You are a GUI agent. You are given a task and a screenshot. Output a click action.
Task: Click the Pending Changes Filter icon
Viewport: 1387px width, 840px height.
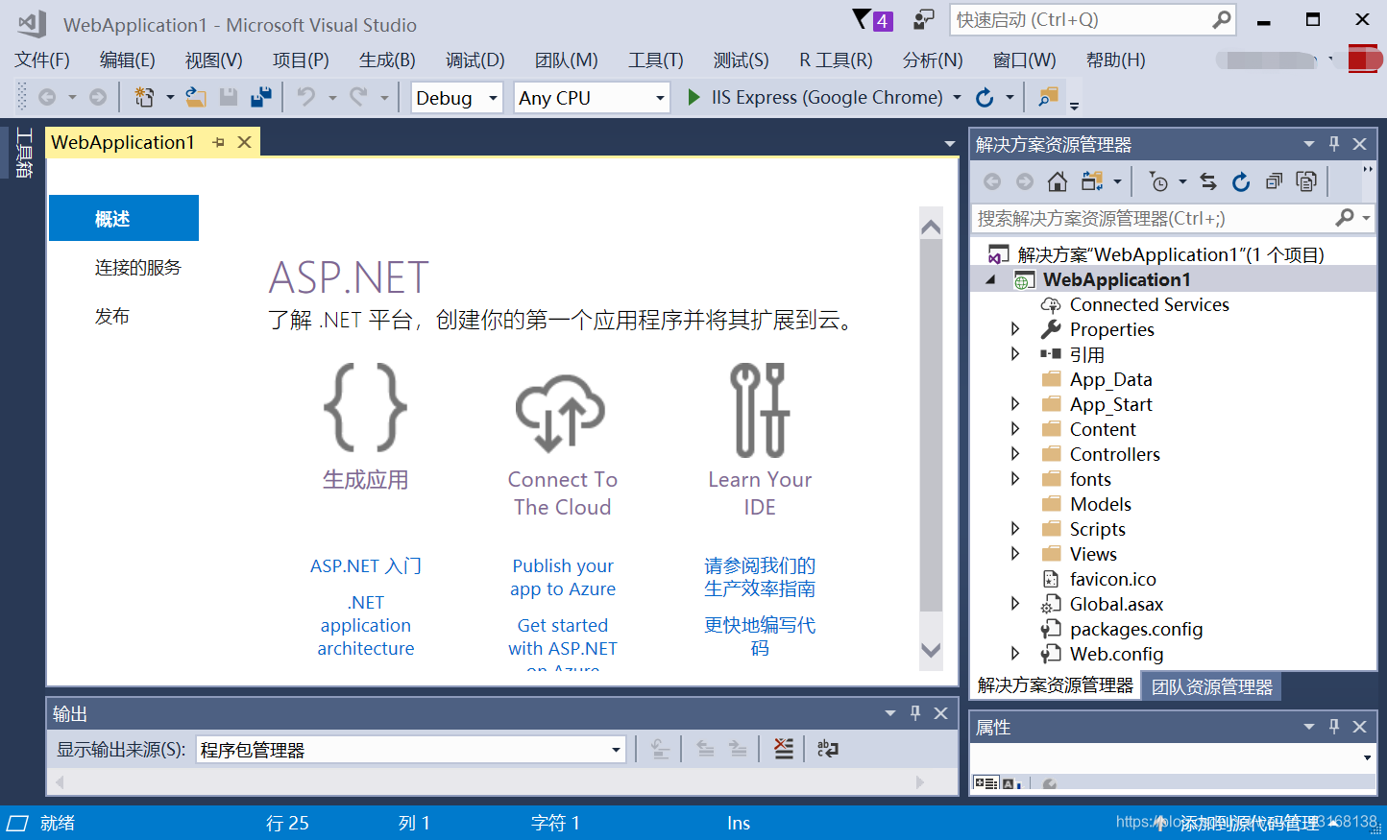coord(1159,181)
